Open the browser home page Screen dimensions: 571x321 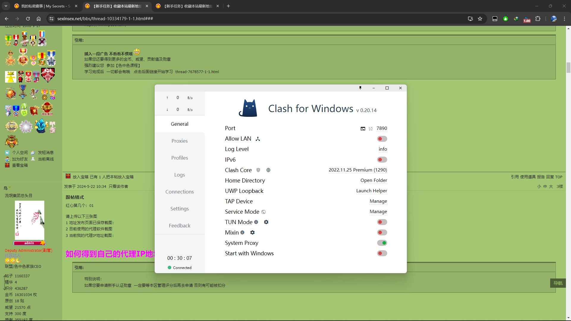coord(39,19)
